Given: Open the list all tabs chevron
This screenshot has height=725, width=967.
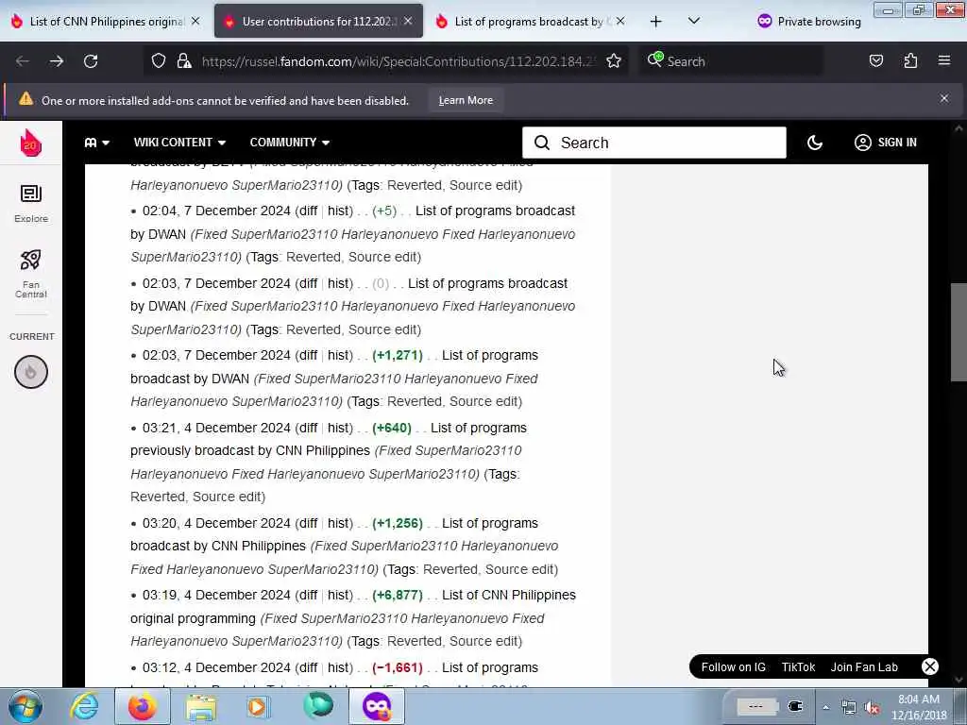Looking at the screenshot, I should pos(694,22).
